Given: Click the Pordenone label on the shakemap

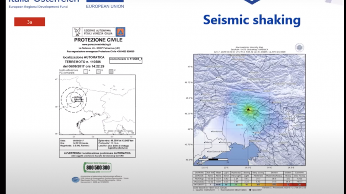Looking at the screenshot, I should coord(217,131).
